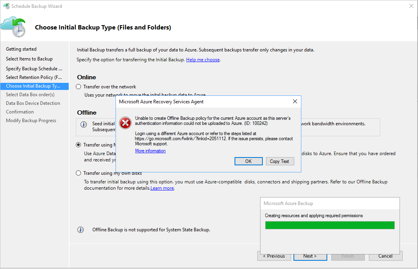
Task: Click the Azure icon in the title bar
Action: [5, 6]
